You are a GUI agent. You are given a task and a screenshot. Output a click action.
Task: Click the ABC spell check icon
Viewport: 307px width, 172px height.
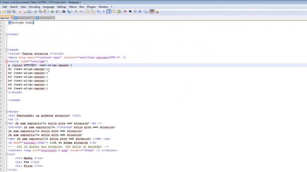pyautogui.click(x=152, y=11)
